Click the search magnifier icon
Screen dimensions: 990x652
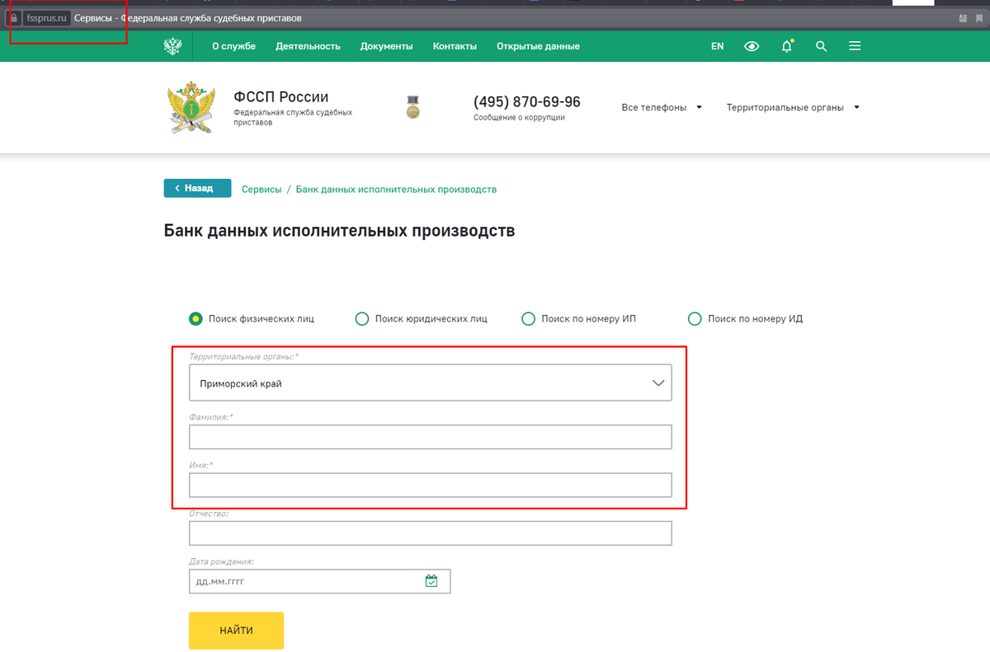pos(821,46)
